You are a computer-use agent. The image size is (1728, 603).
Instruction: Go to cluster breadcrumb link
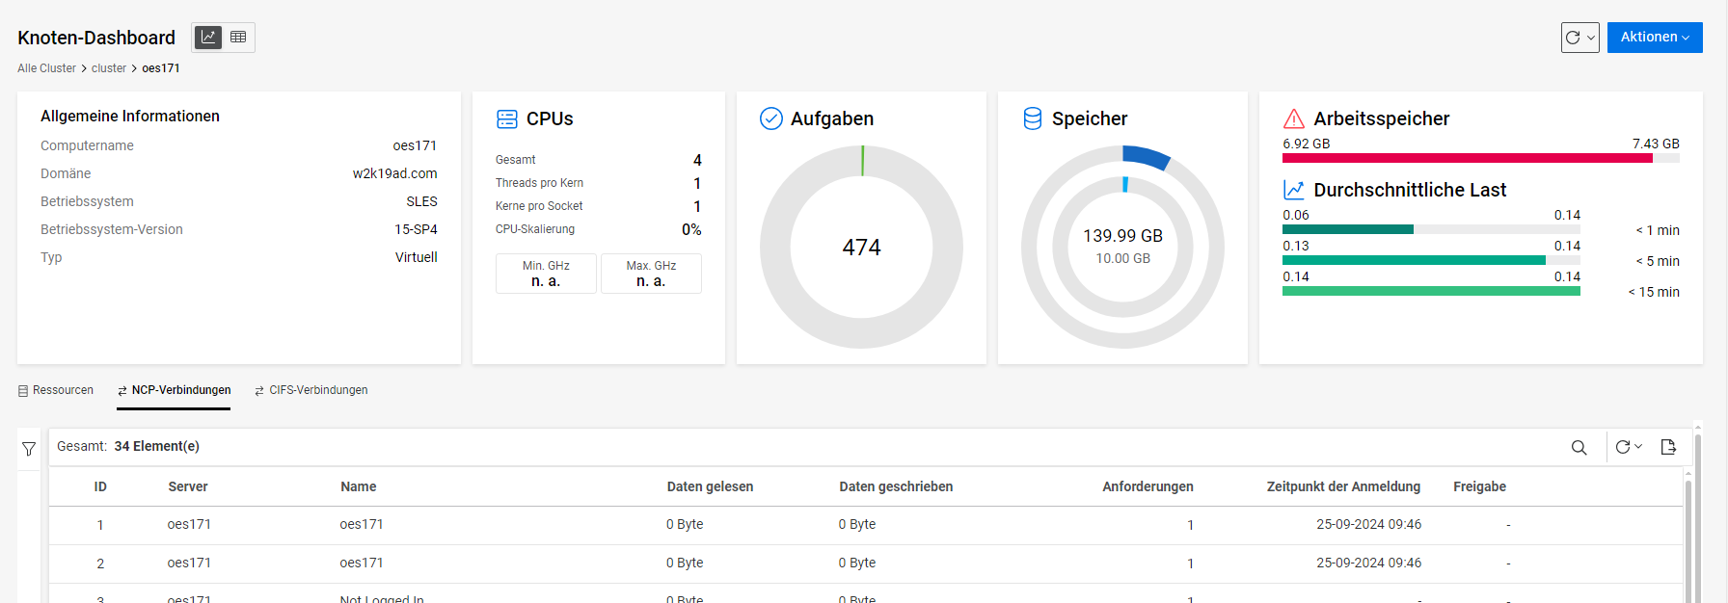click(x=109, y=68)
